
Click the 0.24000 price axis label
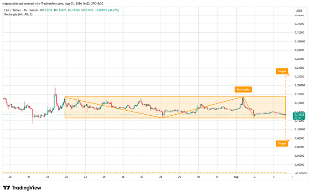(x=300, y=68)
